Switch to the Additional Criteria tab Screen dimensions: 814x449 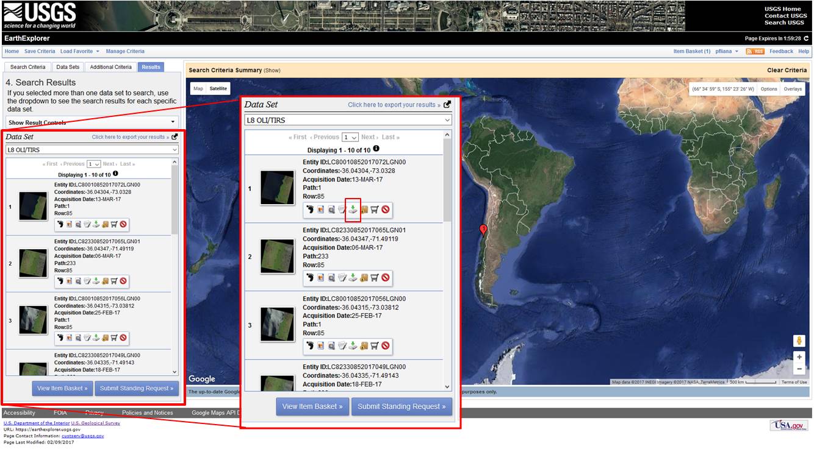tap(110, 67)
